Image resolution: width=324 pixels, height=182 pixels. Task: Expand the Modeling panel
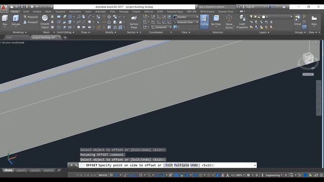[x=20, y=32]
